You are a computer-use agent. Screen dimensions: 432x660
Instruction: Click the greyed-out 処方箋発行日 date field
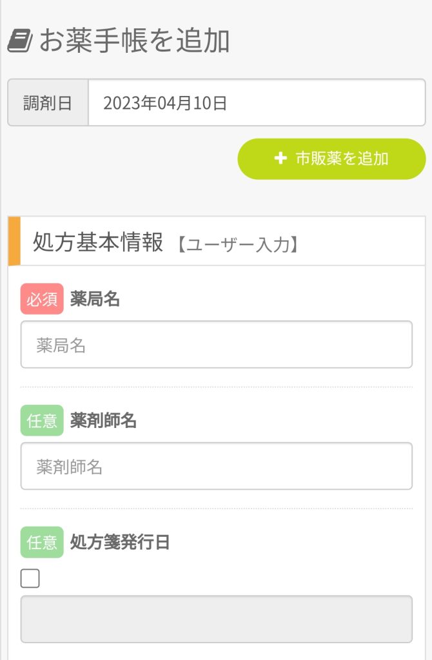[216, 619]
